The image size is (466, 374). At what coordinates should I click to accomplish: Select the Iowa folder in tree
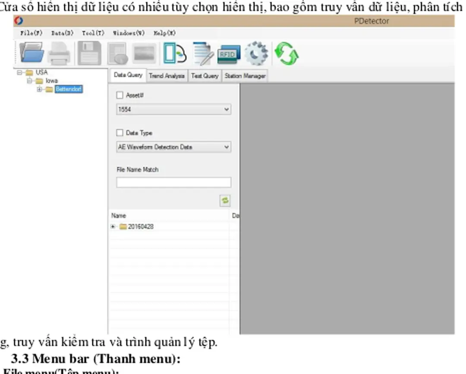[51, 81]
